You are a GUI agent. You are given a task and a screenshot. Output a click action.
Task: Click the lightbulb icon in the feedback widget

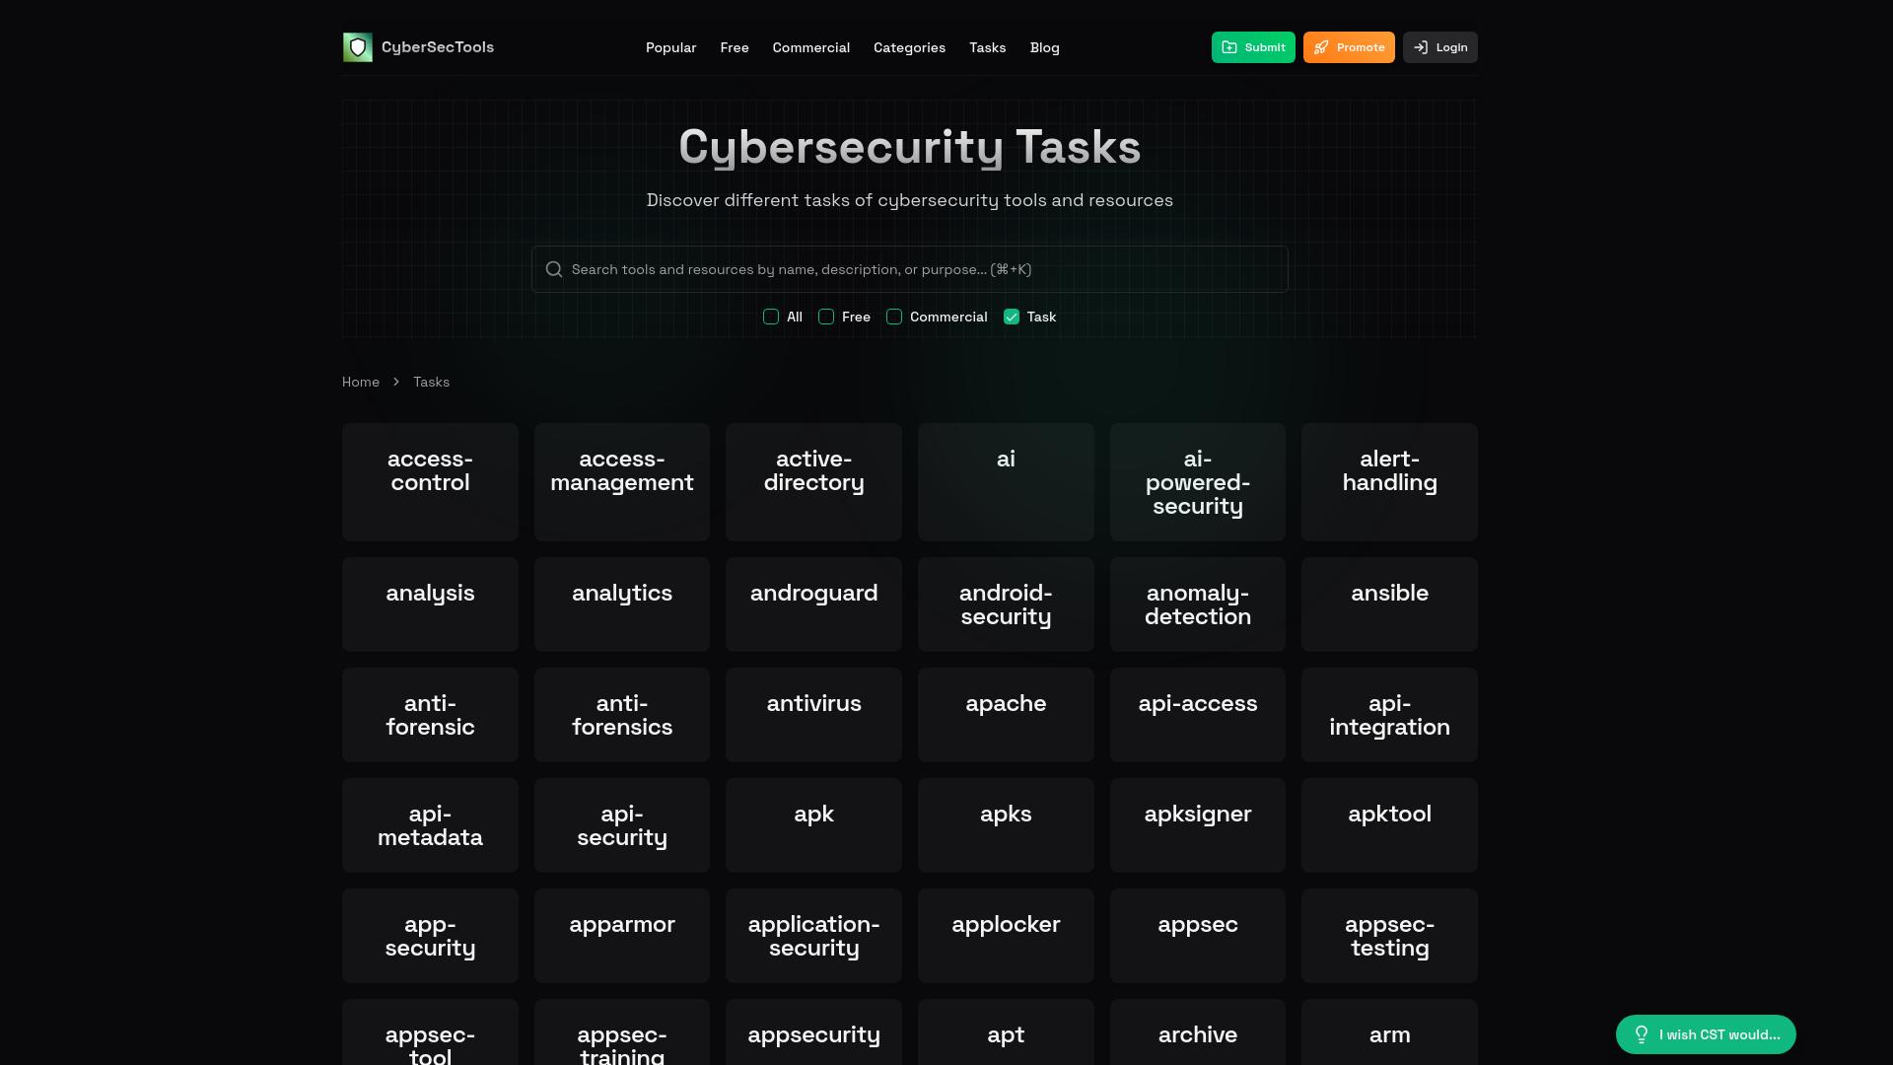[1642, 1034]
